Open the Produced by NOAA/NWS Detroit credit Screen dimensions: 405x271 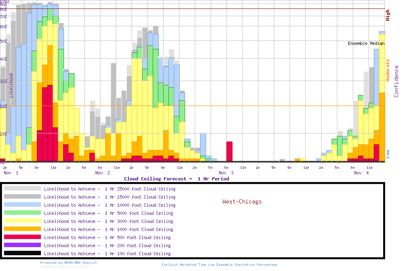(x=68, y=263)
